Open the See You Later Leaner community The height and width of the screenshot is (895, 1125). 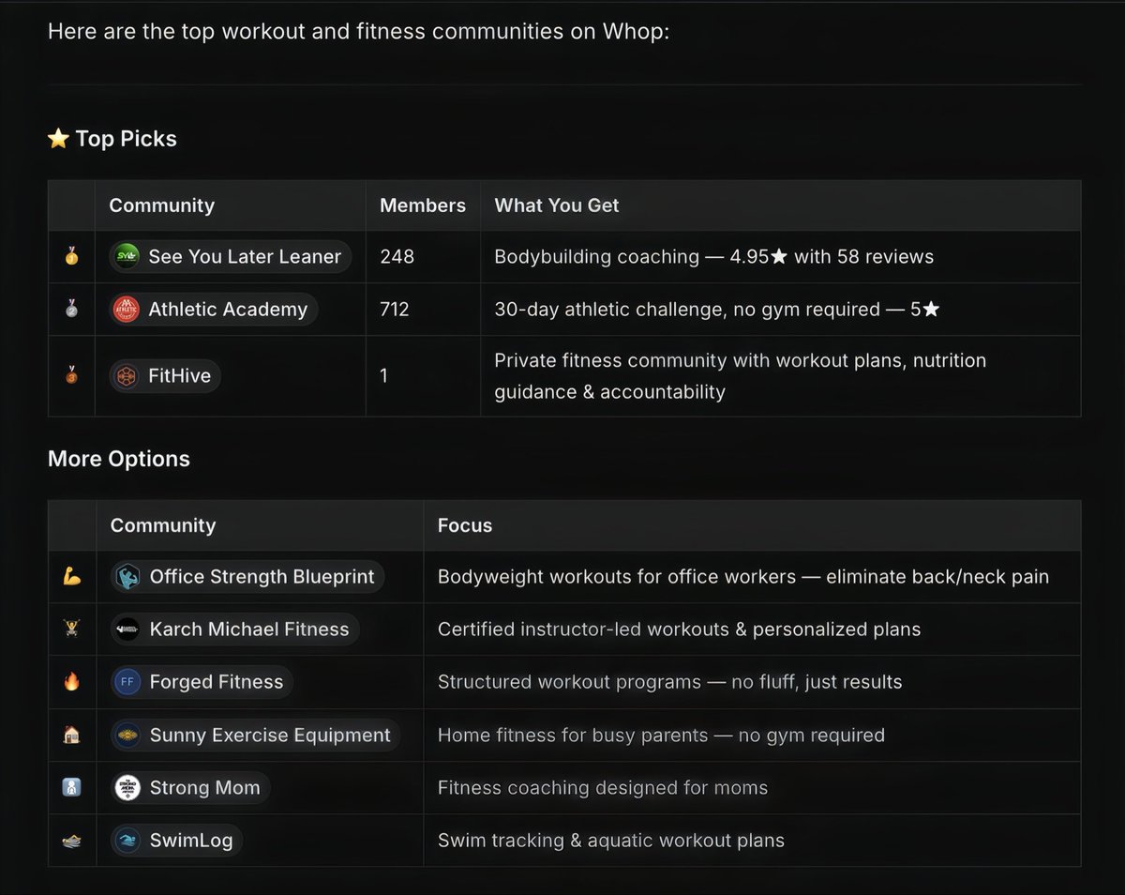click(231, 256)
